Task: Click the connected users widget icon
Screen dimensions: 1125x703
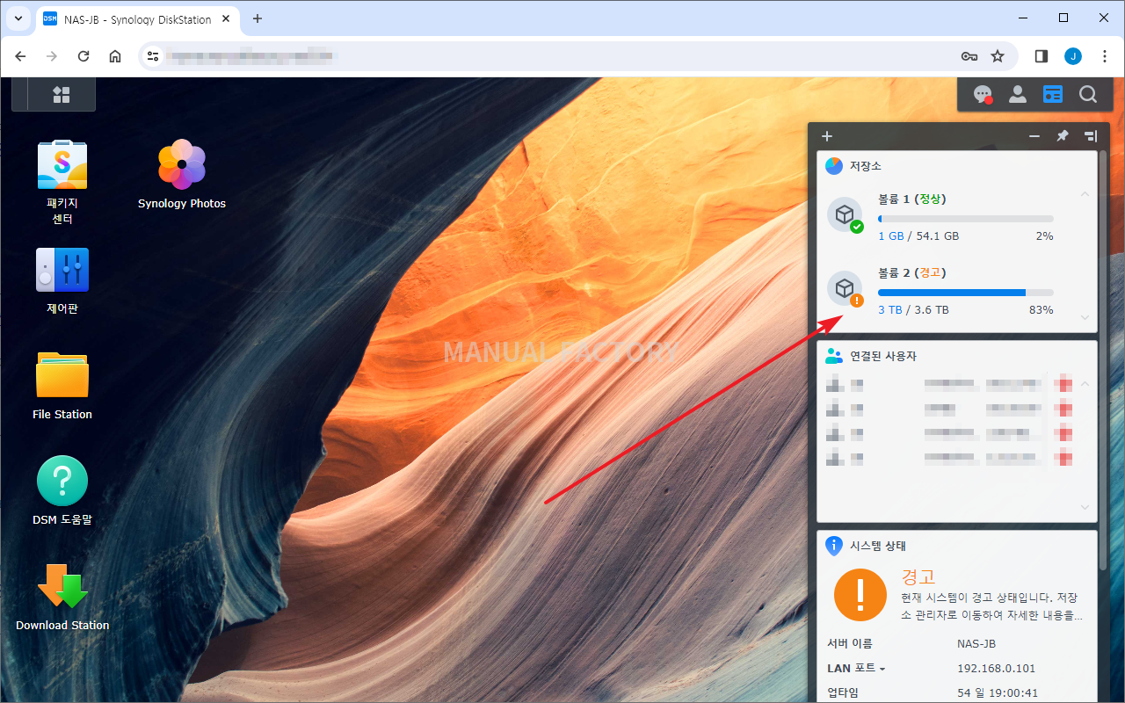Action: point(834,356)
